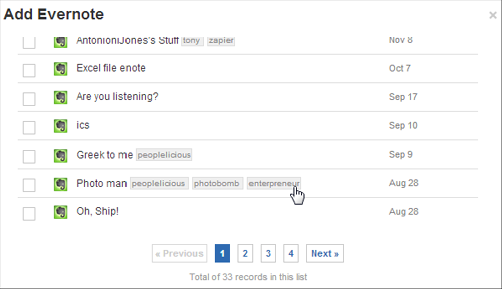Check the box for Excel file enote
This screenshot has width=502, height=289.
(29, 70)
